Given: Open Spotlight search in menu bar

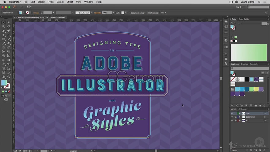Looking at the screenshot, I should [x=259, y=2].
